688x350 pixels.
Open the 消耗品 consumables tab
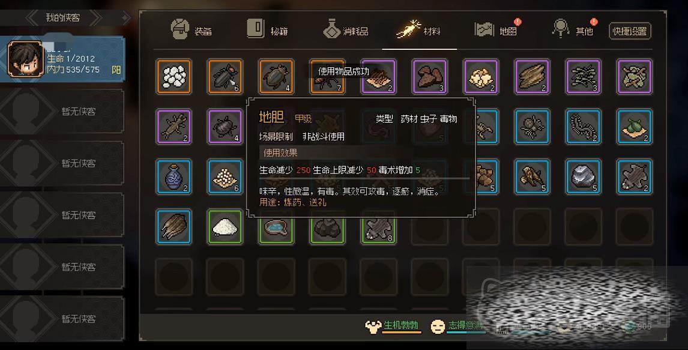tap(346, 30)
